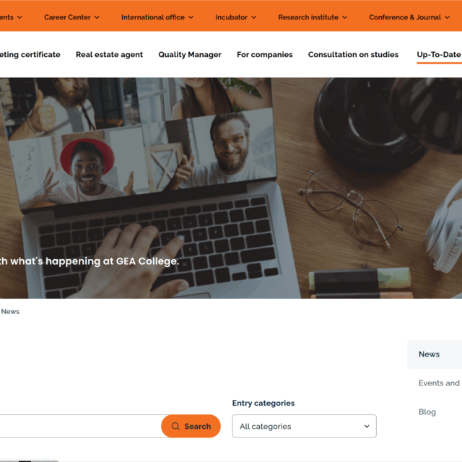This screenshot has width=462, height=462.
Task: Click the laptop hero banner image
Action: 231,188
